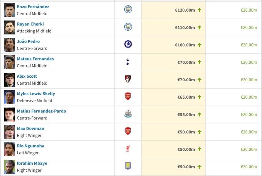This screenshot has height=176, width=262.
Task: Open Matias Fernandez-Pardo profile link
Action: pyautogui.click(x=41, y=111)
